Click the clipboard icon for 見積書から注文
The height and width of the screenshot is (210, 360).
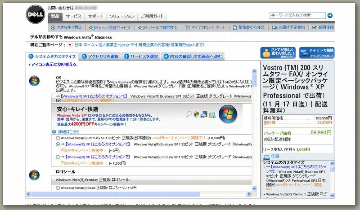coord(234,27)
